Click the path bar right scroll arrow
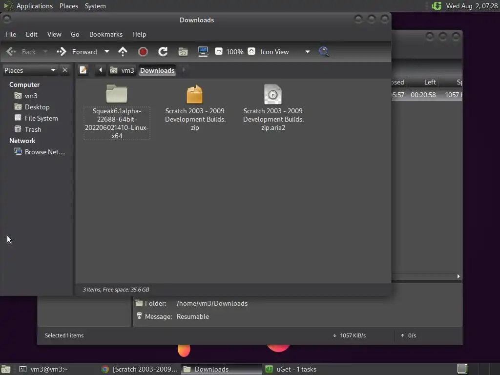Screen dimensions: 500x375 coord(184,70)
